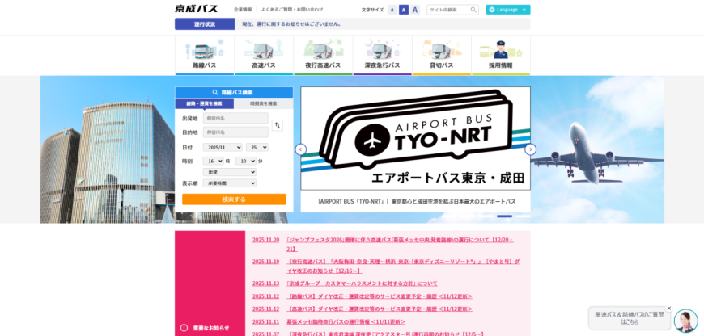This screenshot has height=336, width=704.
Task: Open the 路線バス category icon
Action: pos(204,55)
